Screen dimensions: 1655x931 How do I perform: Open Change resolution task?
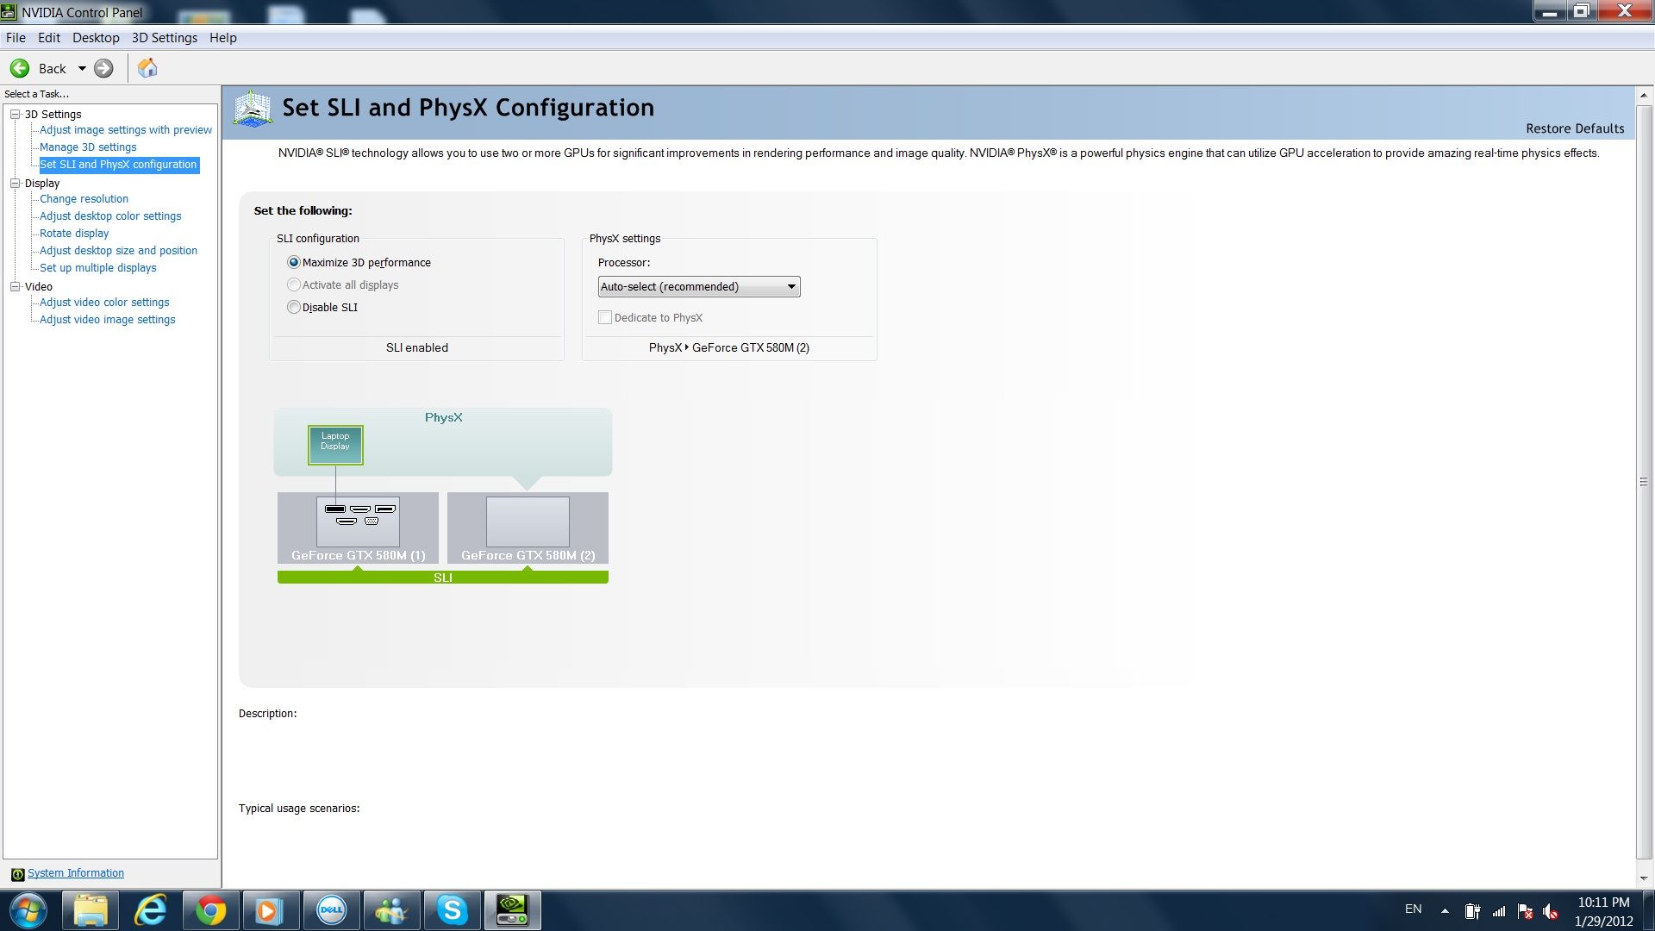tap(84, 199)
